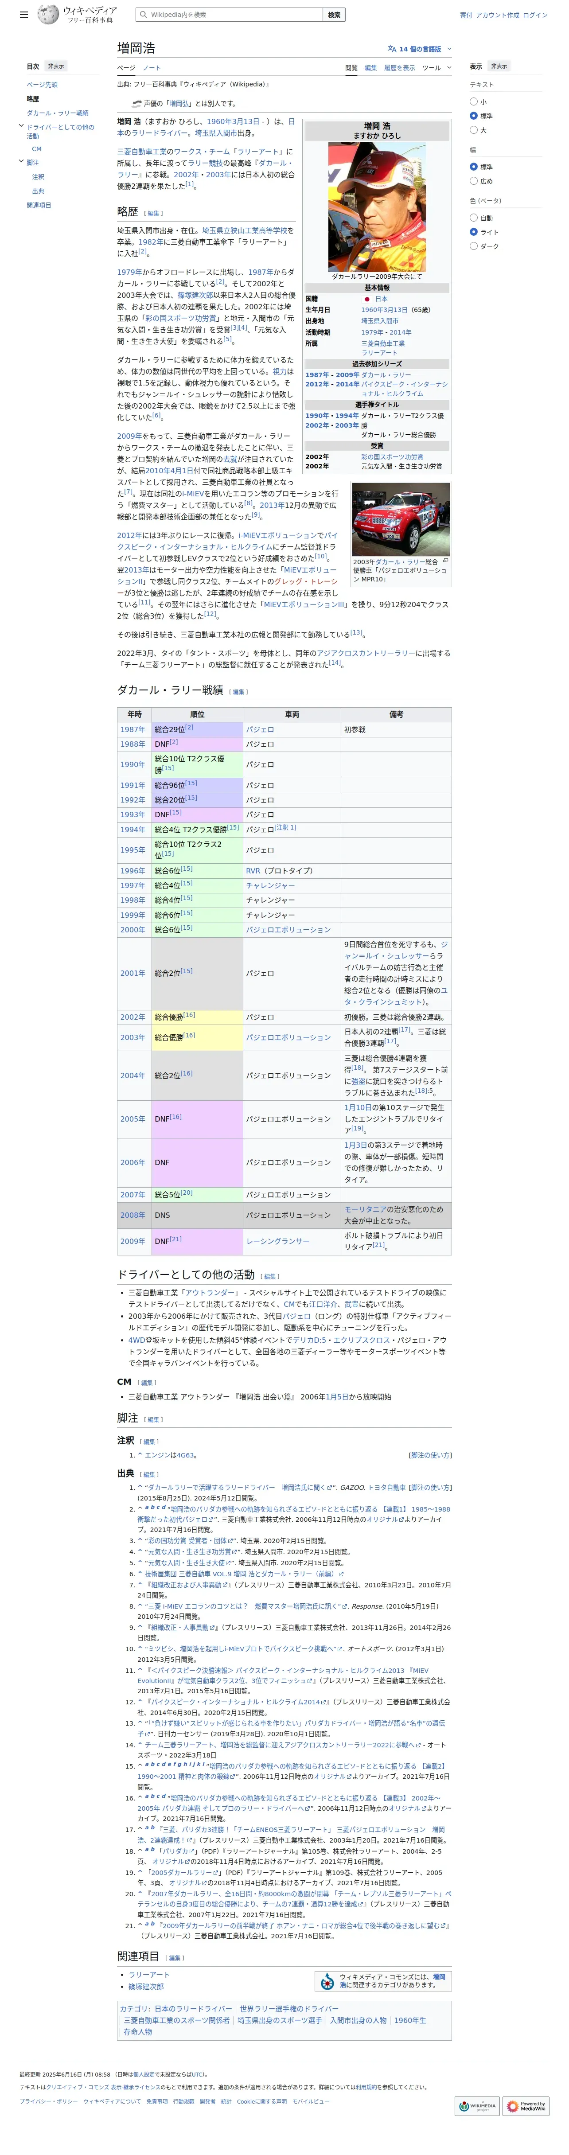Click the 検索 search button
This screenshot has height=2155, width=569.
click(334, 15)
